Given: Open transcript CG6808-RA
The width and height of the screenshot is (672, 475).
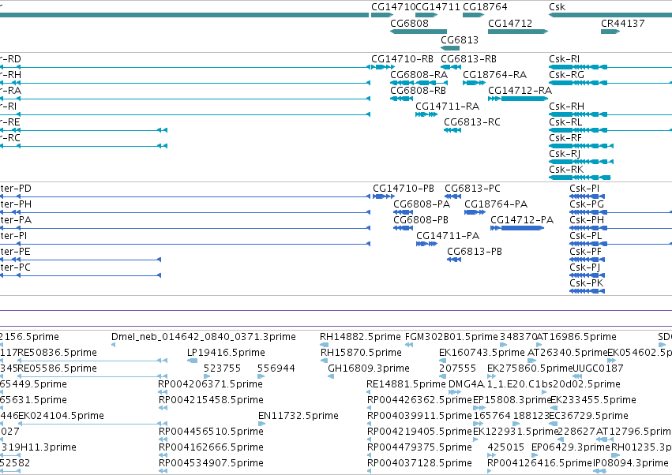Looking at the screenshot, I should point(419,75).
